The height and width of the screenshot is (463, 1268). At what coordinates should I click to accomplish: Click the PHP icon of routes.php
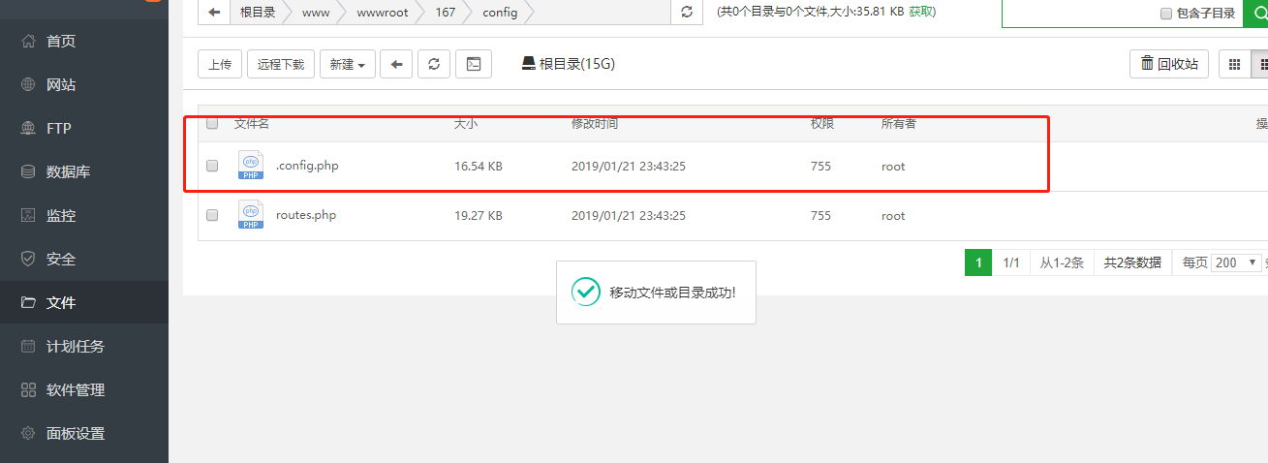[x=251, y=215]
